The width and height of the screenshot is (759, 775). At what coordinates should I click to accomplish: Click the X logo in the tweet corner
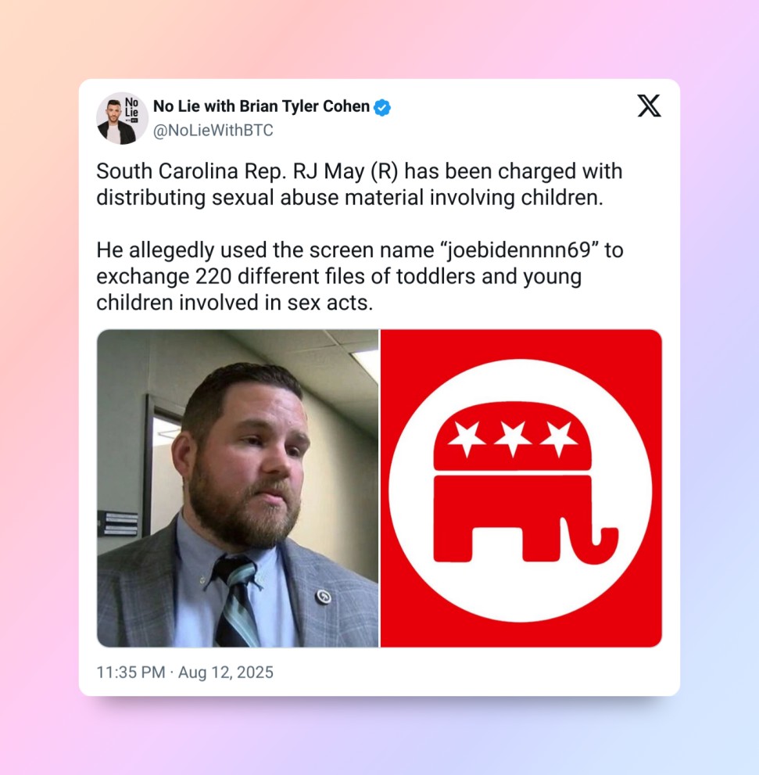pyautogui.click(x=649, y=106)
